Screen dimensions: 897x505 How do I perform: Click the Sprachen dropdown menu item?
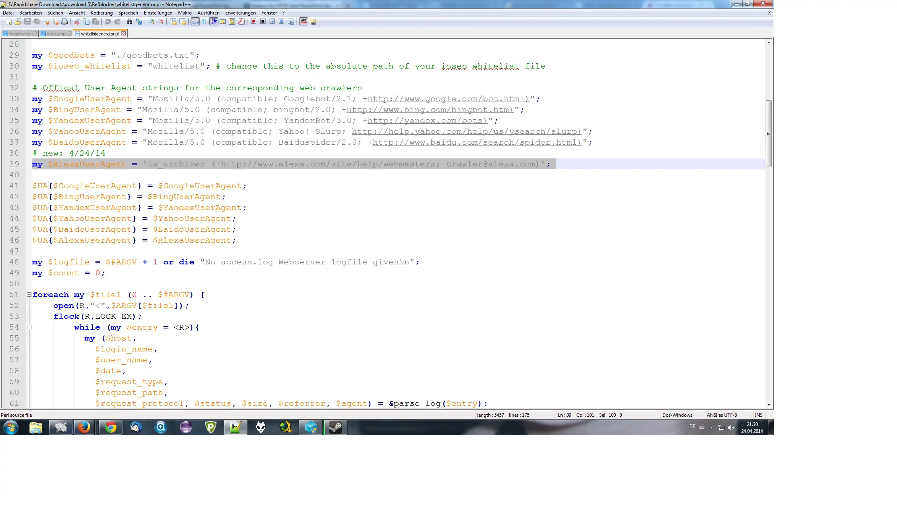pos(129,13)
